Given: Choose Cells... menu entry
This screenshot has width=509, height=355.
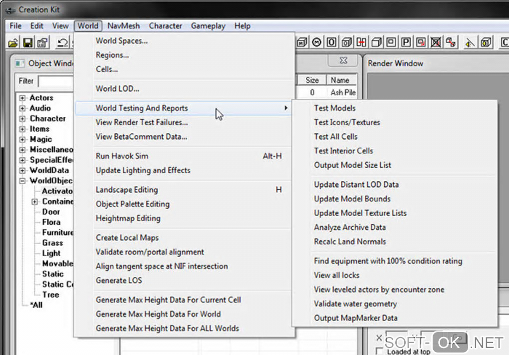Looking at the screenshot, I should coord(184,69).
